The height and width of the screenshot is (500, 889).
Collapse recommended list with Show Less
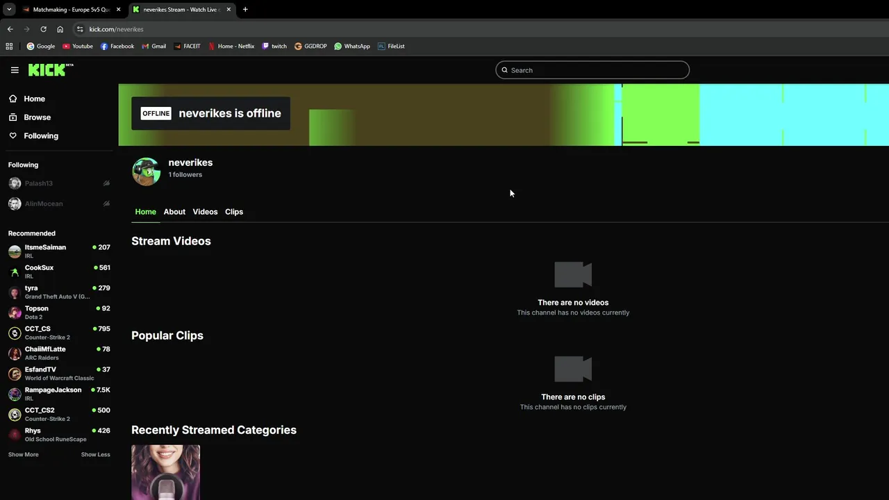coord(96,455)
